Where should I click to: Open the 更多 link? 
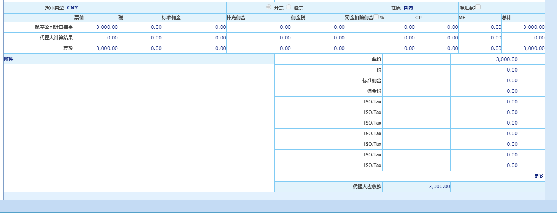pos(538,176)
